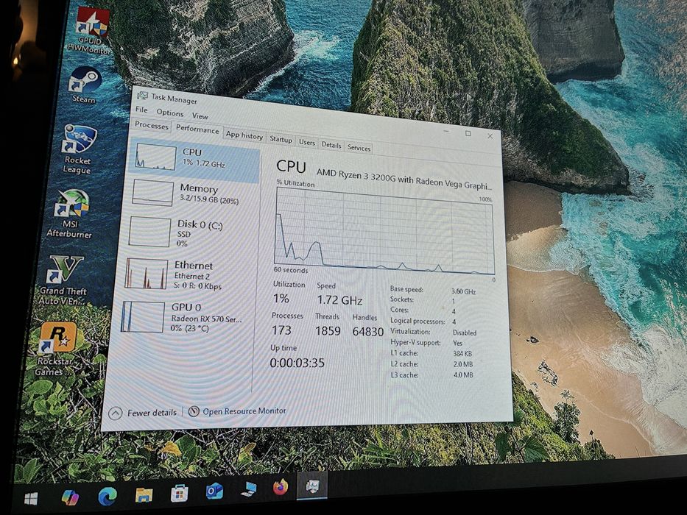Image resolution: width=687 pixels, height=515 pixels.
Task: Click the L1 cache 384 KB value
Action: pos(462,353)
